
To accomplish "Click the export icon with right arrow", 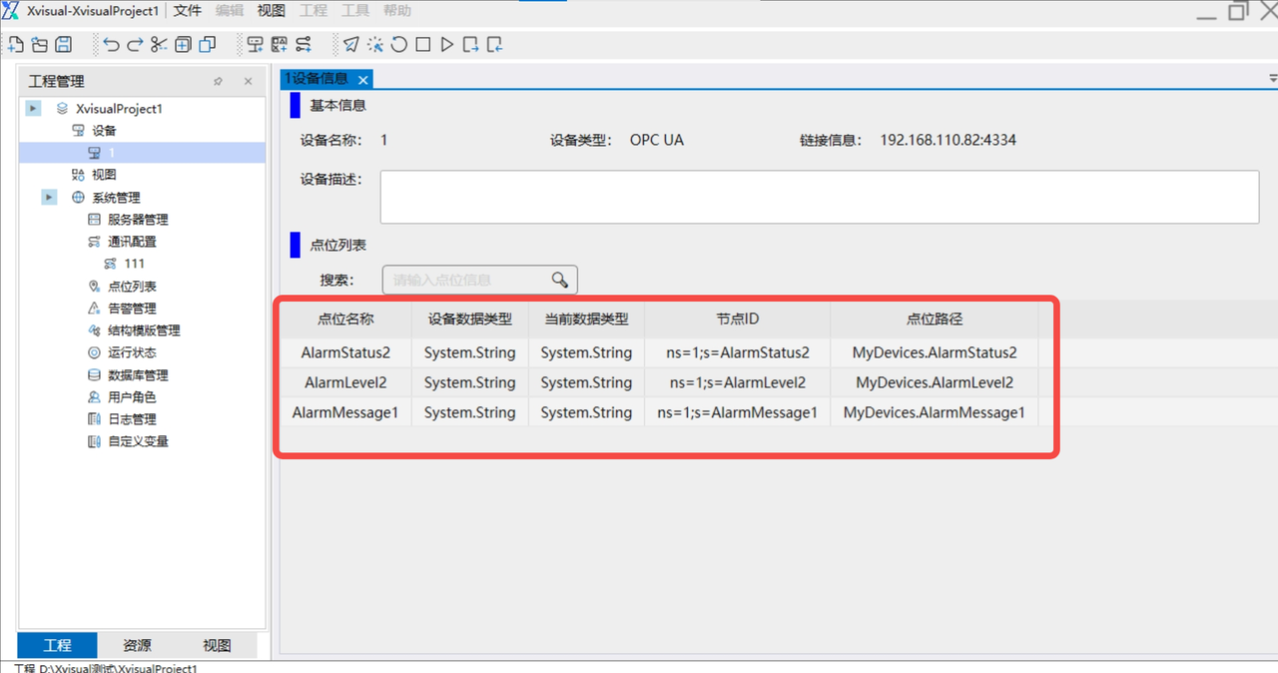I will pyautogui.click(x=470, y=44).
